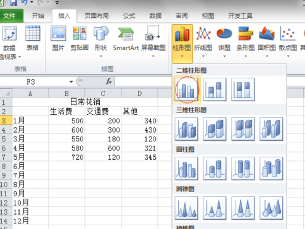305x229 pixels.
Task: Open the Name Box dropdown arrow
Action: pyautogui.click(x=71, y=81)
